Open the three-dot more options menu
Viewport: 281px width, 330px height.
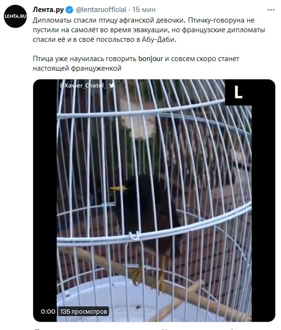(x=271, y=10)
